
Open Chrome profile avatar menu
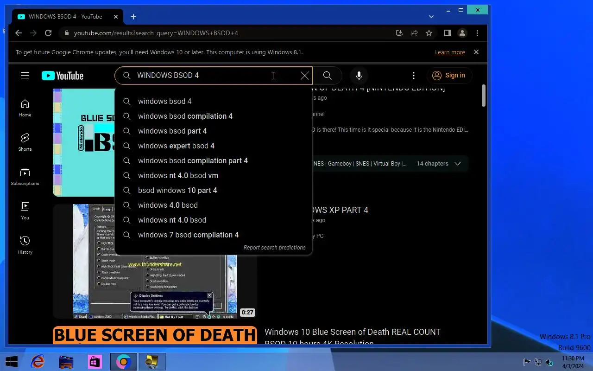462,33
